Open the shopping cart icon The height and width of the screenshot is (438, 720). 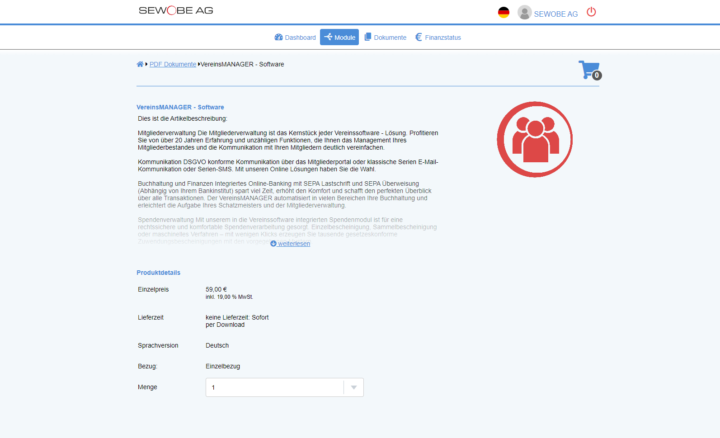click(590, 70)
